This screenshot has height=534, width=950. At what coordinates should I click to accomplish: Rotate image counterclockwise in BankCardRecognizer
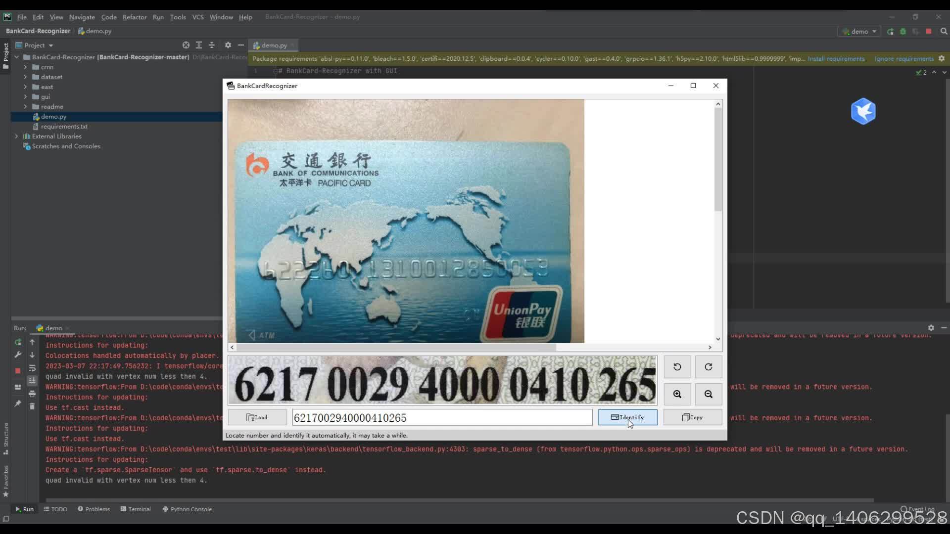(677, 367)
